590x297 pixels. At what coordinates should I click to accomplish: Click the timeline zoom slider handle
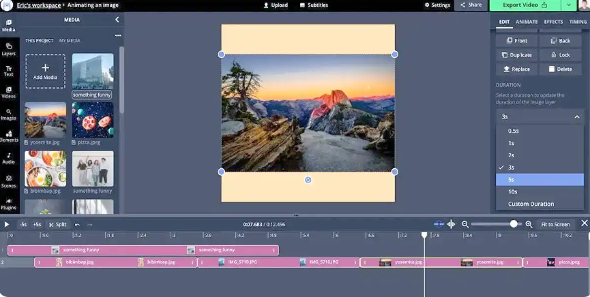[514, 223]
